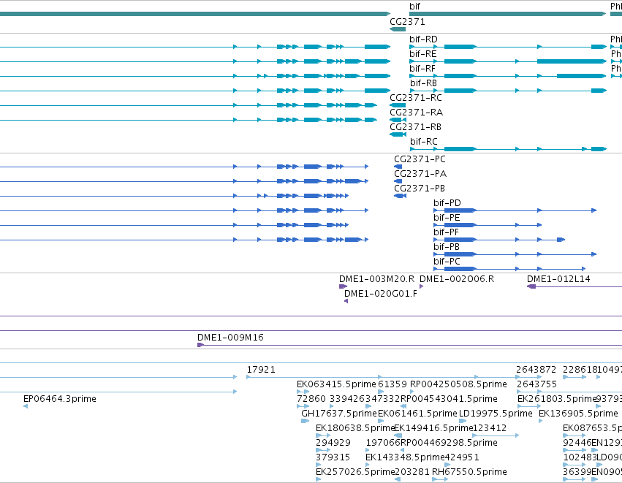Click the bif-RF transcript label
622x483 pixels.
[422, 69]
